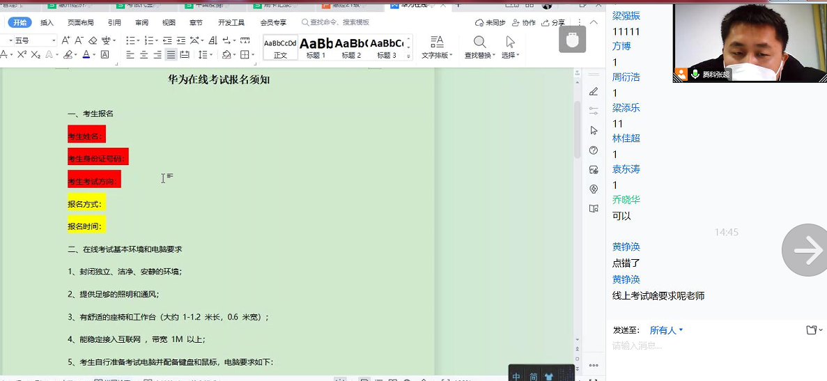
Task: Click the 查找命令、搜索模板 search box
Action: point(335,23)
